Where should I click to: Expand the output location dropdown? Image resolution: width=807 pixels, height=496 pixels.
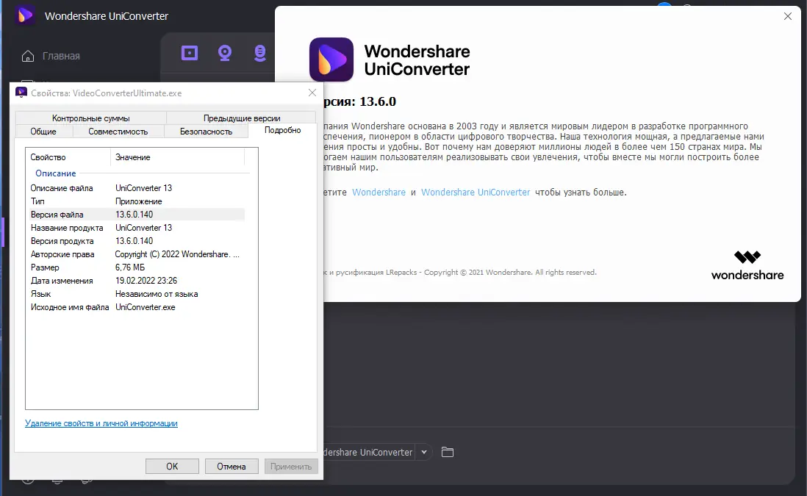click(x=424, y=452)
